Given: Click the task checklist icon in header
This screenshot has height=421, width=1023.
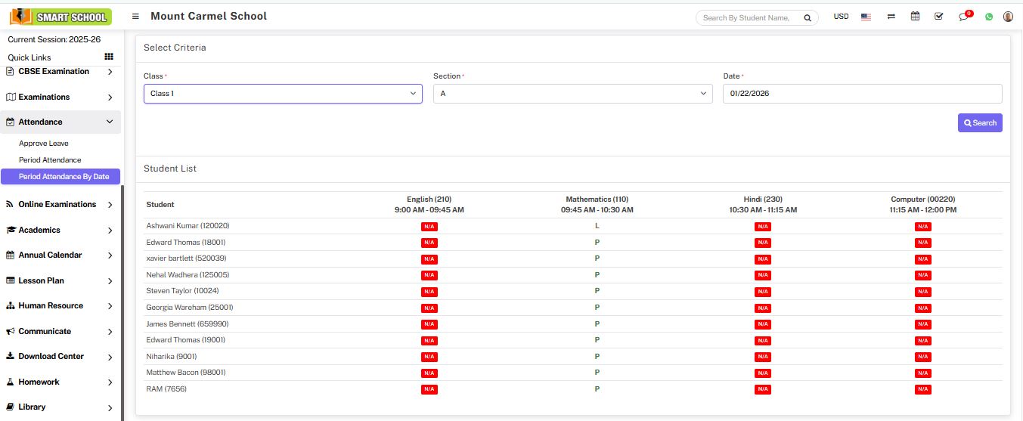Looking at the screenshot, I should 939,17.
